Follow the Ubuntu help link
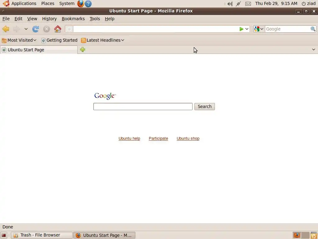Image resolution: width=318 pixels, height=239 pixels. tap(129, 138)
